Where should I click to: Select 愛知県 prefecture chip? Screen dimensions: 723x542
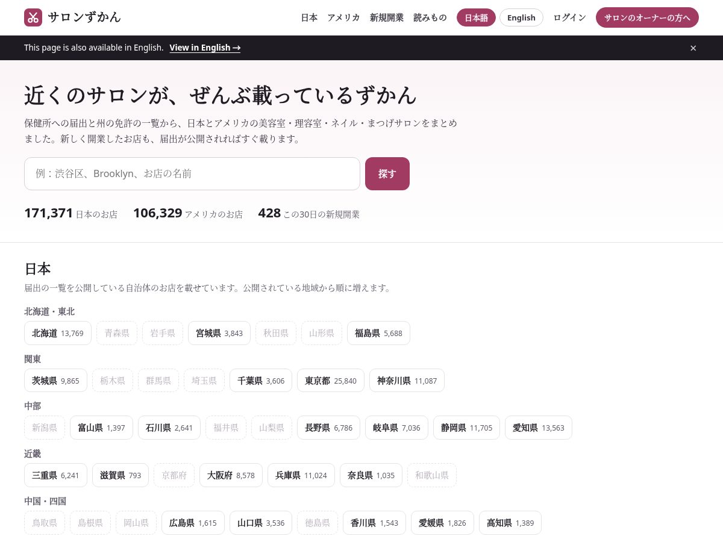[539, 428]
